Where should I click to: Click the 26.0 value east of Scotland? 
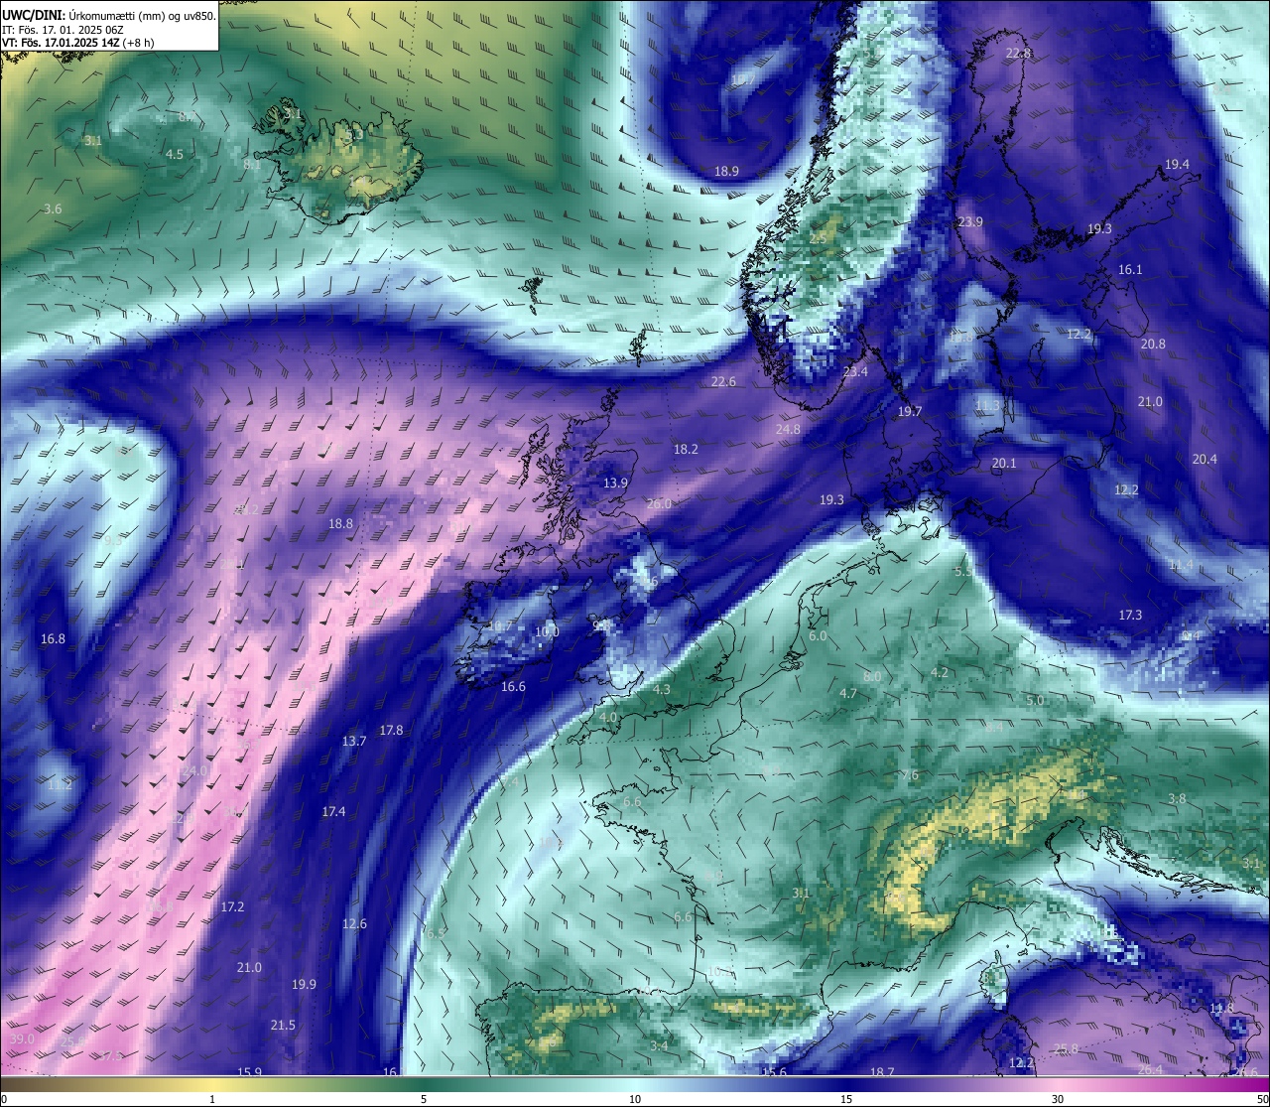pos(660,504)
